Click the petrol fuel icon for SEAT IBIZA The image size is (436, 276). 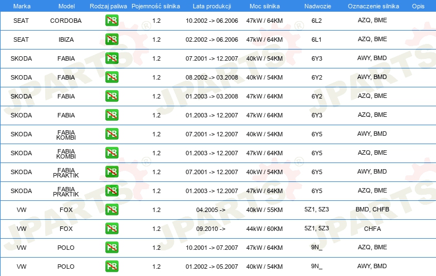(112, 40)
